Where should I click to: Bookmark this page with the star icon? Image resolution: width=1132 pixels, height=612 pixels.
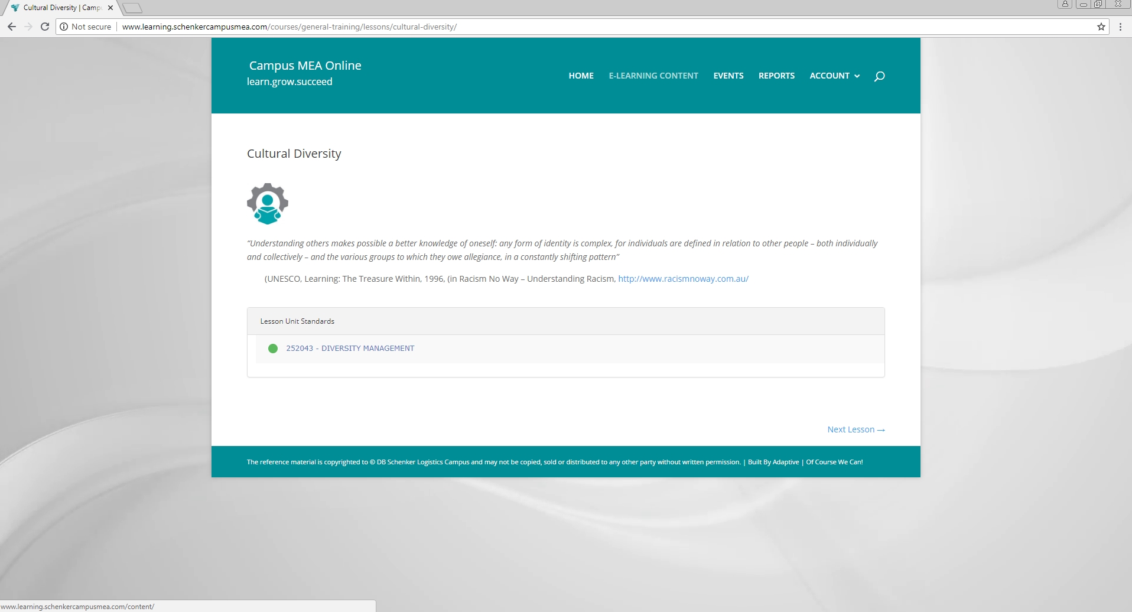[x=1101, y=27]
